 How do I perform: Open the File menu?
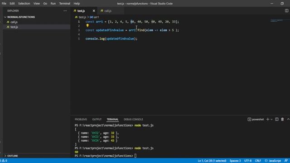[4, 4]
